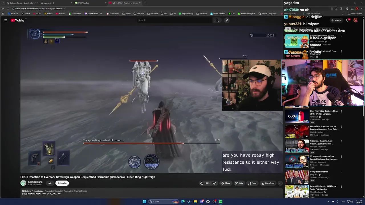Focus the YouTube search box
The height and width of the screenshot is (205, 365).
pyautogui.click(x=175, y=20)
